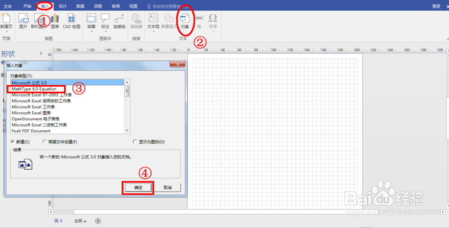Click the object list scroll-down arrow
The width and height of the screenshot is (449, 228).
(x=127, y=131)
